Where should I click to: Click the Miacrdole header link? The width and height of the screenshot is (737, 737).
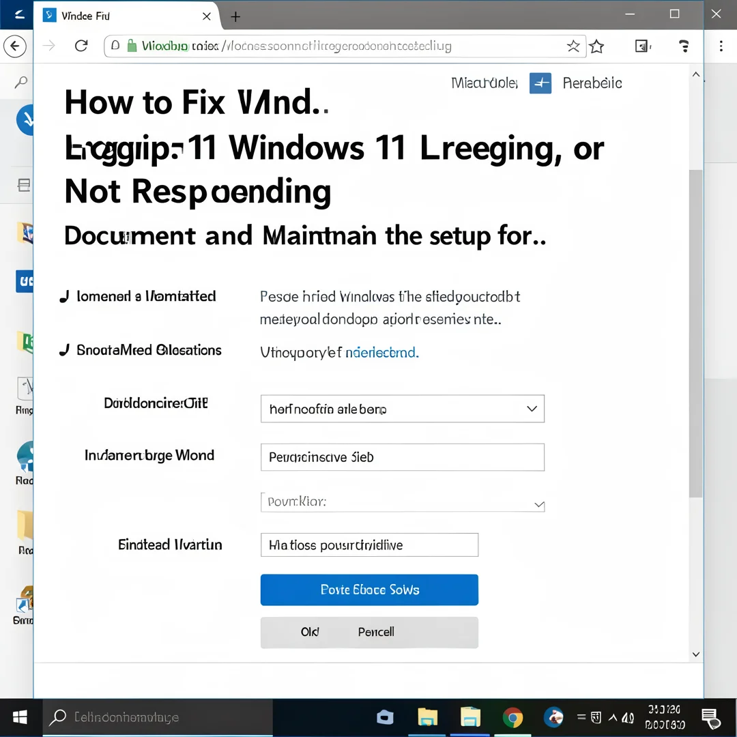pyautogui.click(x=484, y=83)
